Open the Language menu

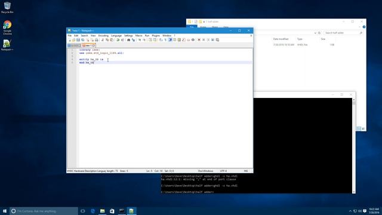[116, 36]
